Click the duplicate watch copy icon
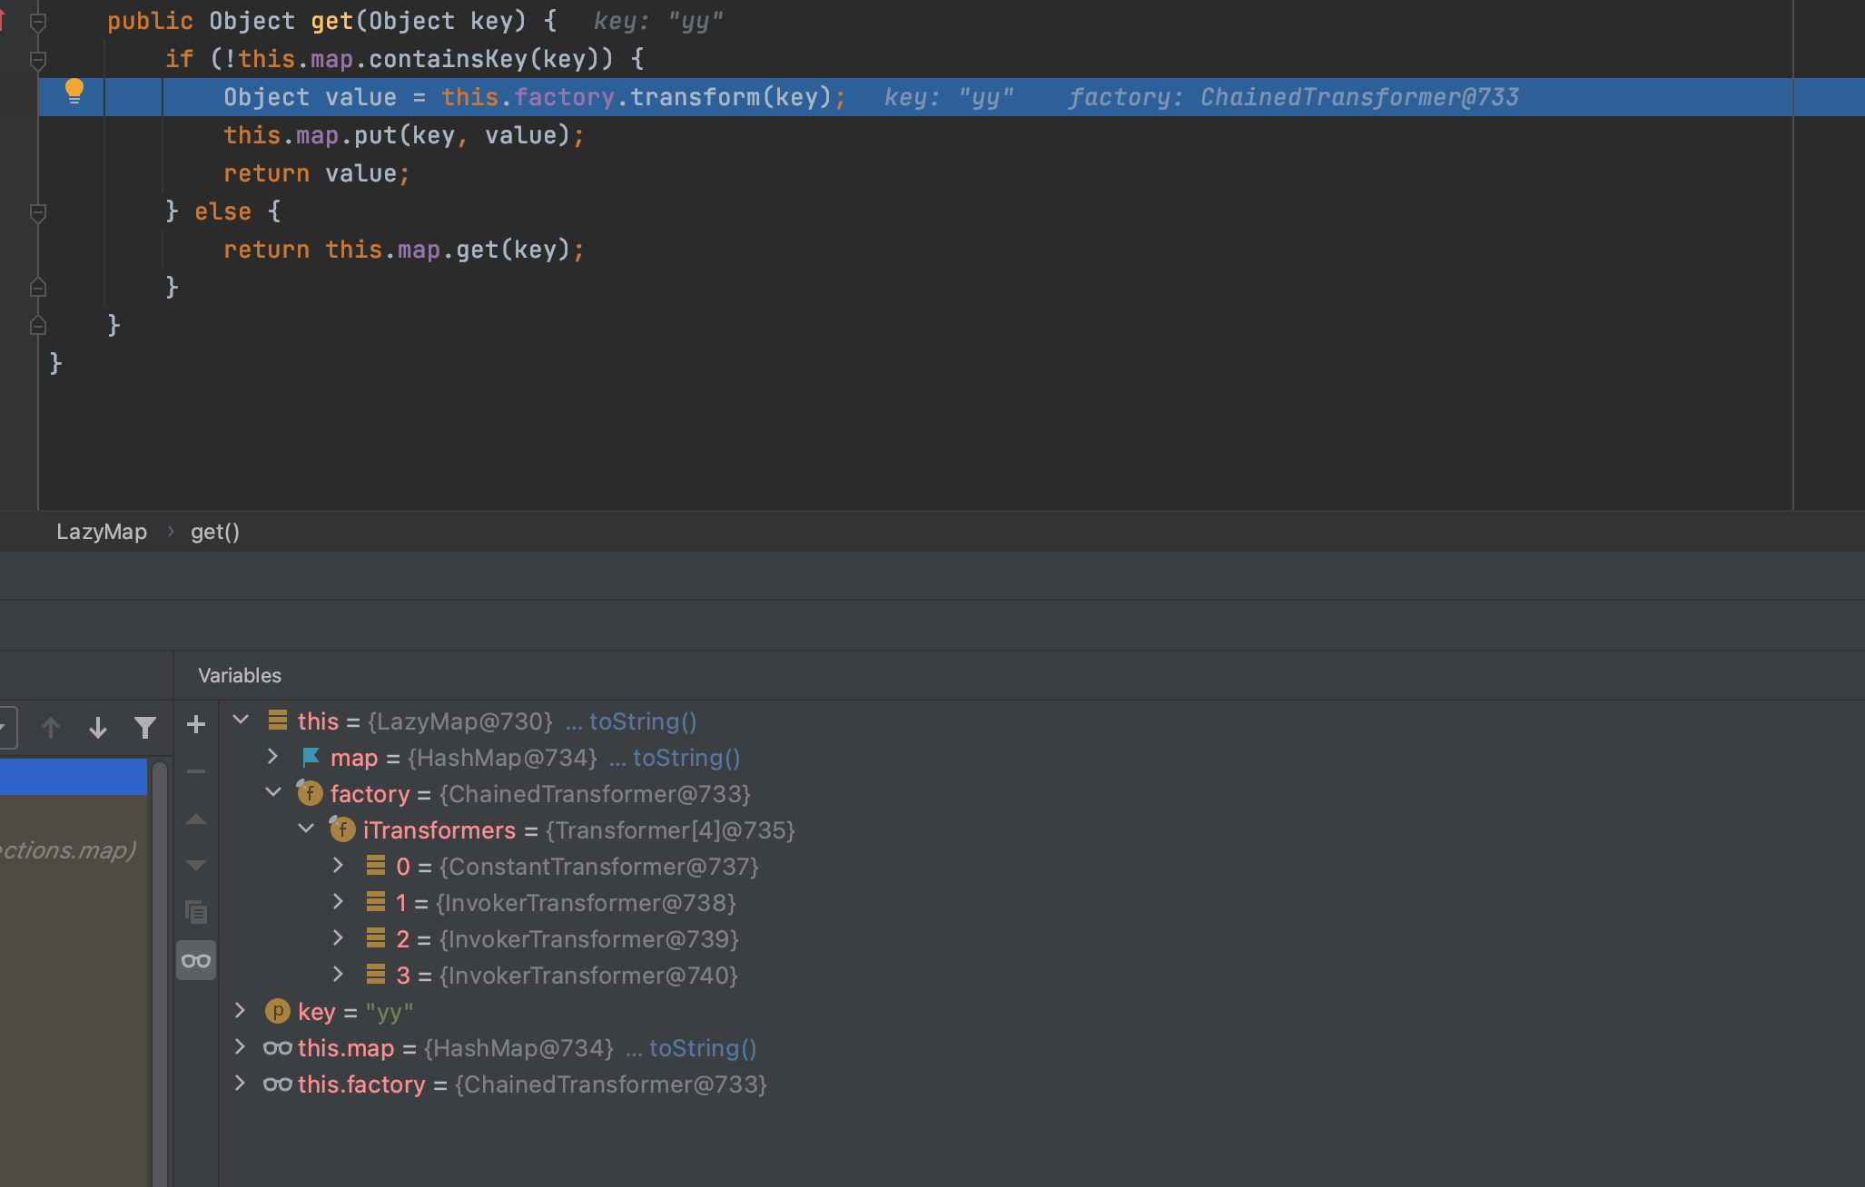The height and width of the screenshot is (1187, 1865). pos(196,911)
